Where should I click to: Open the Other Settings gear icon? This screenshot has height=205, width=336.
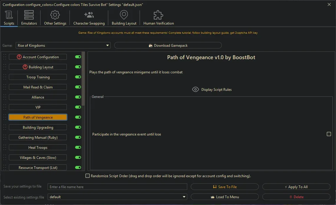click(x=55, y=14)
